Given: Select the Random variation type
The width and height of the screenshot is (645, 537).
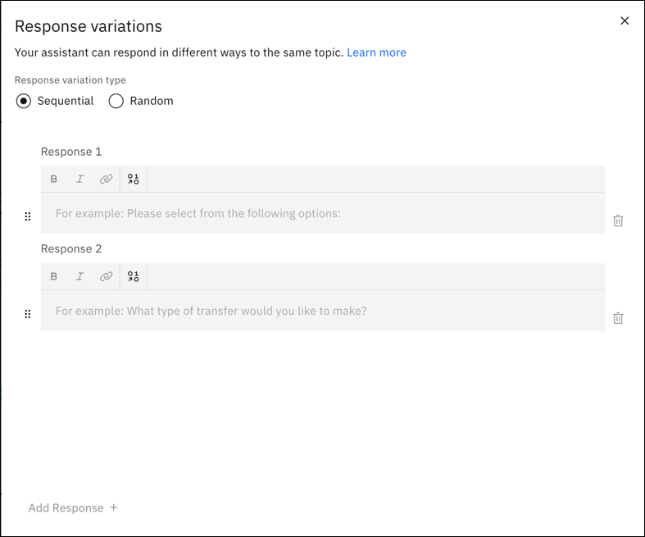Looking at the screenshot, I should pyautogui.click(x=116, y=102).
